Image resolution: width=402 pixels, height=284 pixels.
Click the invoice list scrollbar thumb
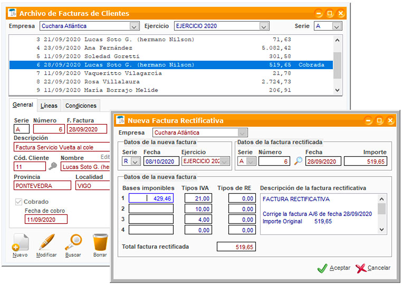tap(338, 65)
